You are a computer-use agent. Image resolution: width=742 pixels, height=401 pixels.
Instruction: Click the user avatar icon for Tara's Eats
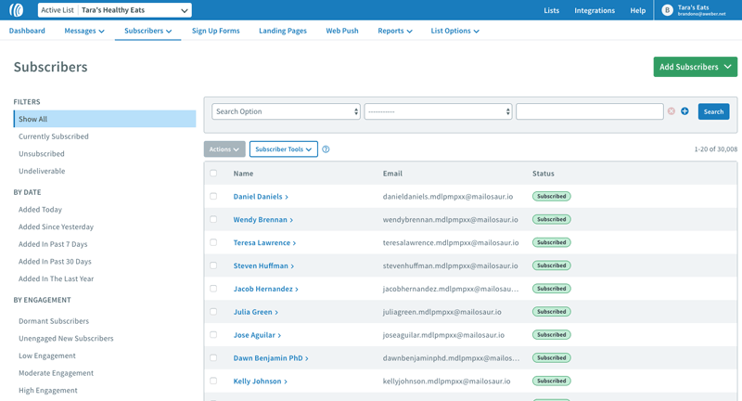(667, 10)
